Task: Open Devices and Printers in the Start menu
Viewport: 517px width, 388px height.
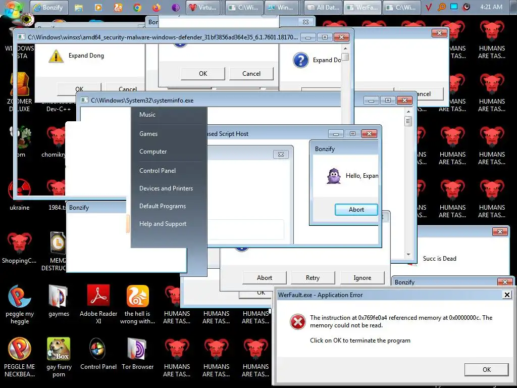Action: tap(166, 188)
